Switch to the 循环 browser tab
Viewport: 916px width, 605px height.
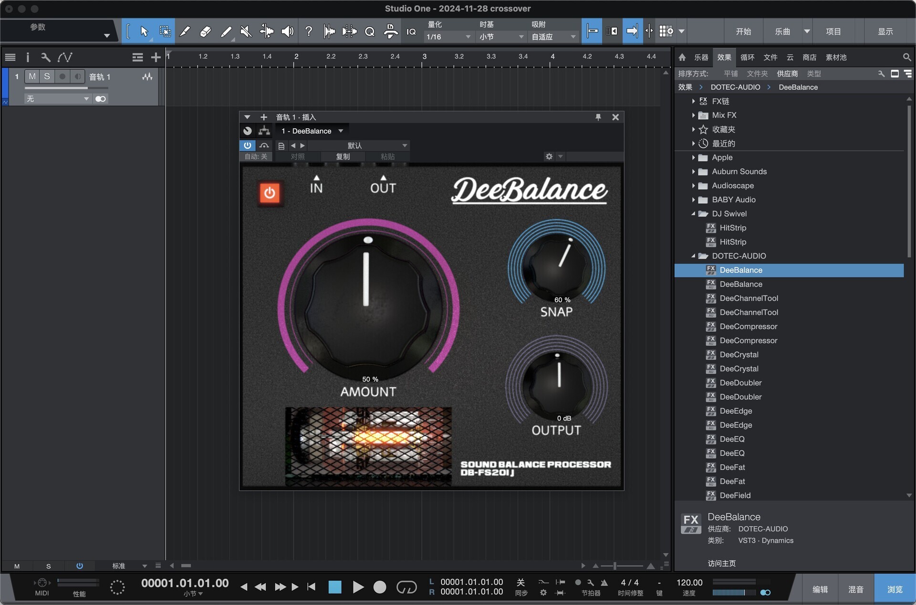point(747,57)
